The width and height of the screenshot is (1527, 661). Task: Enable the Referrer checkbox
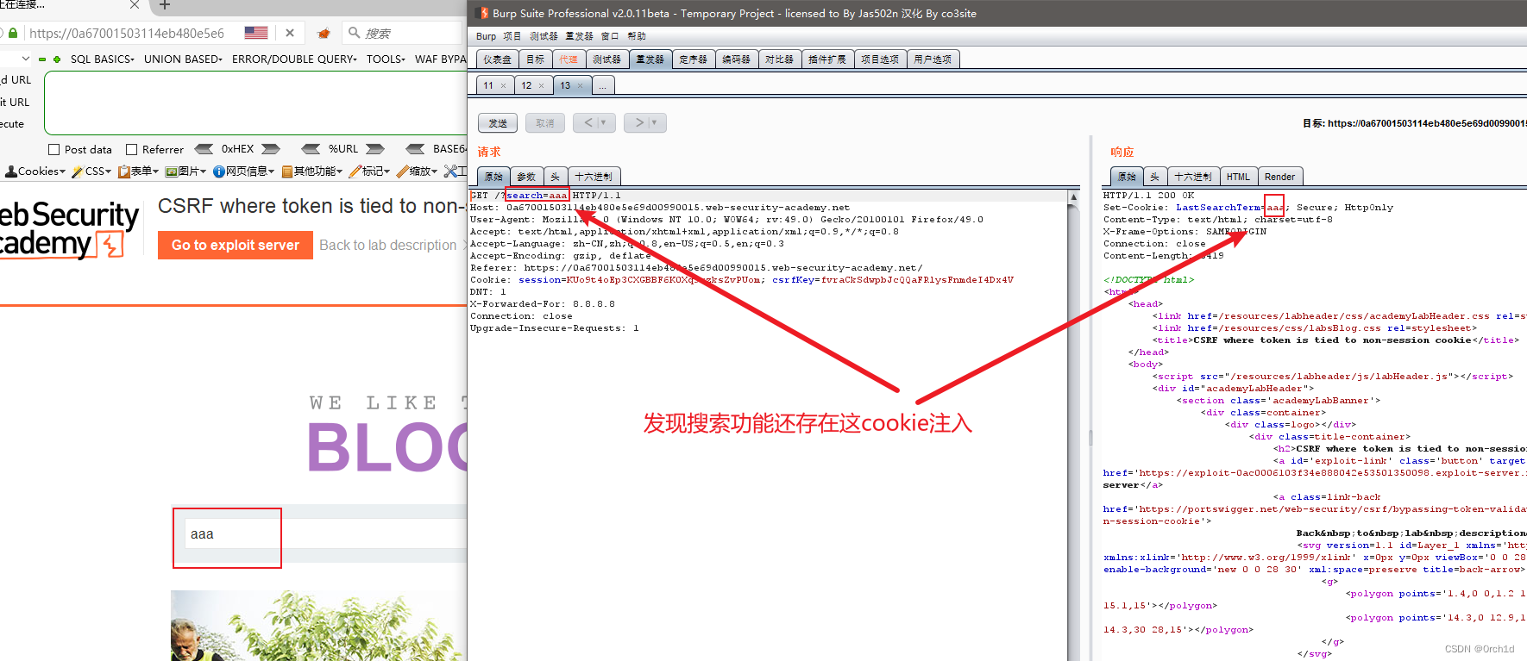point(132,149)
